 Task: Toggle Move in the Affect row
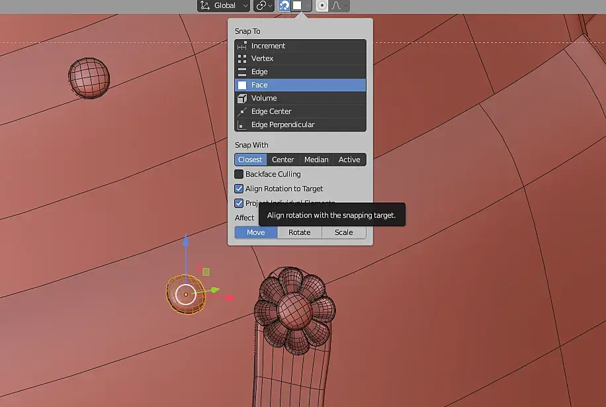pyautogui.click(x=256, y=232)
